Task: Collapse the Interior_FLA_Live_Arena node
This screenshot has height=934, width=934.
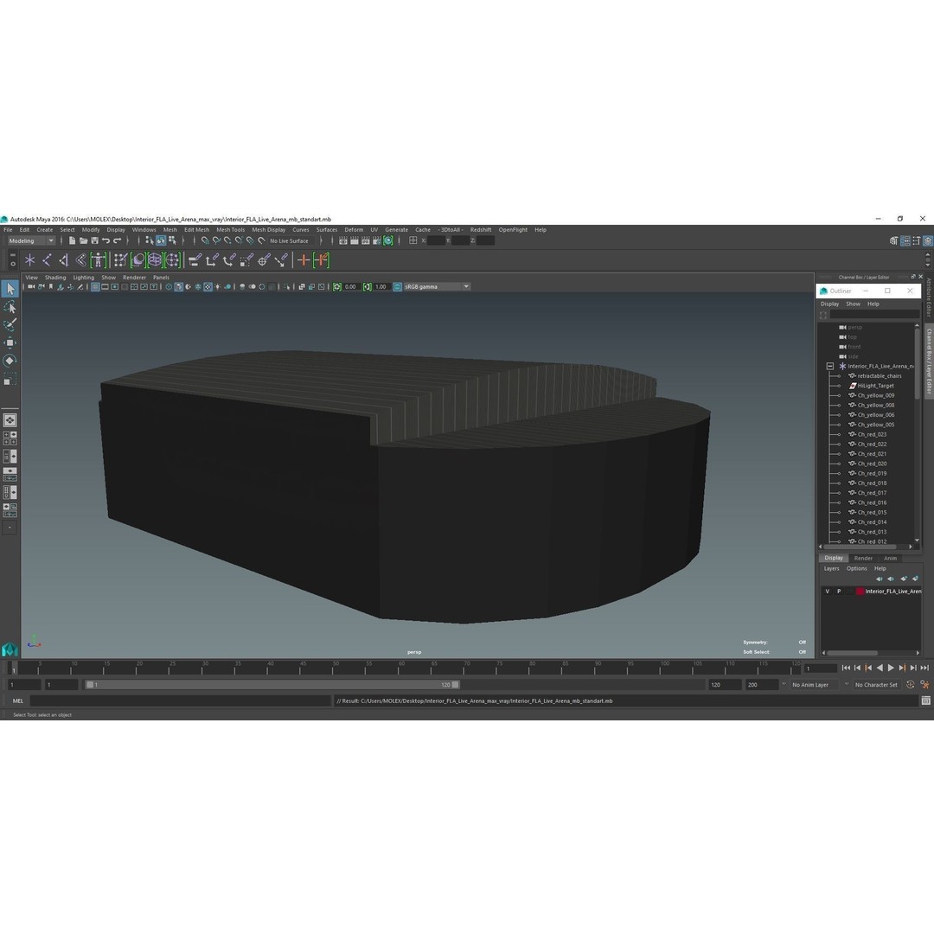Action: (x=829, y=366)
